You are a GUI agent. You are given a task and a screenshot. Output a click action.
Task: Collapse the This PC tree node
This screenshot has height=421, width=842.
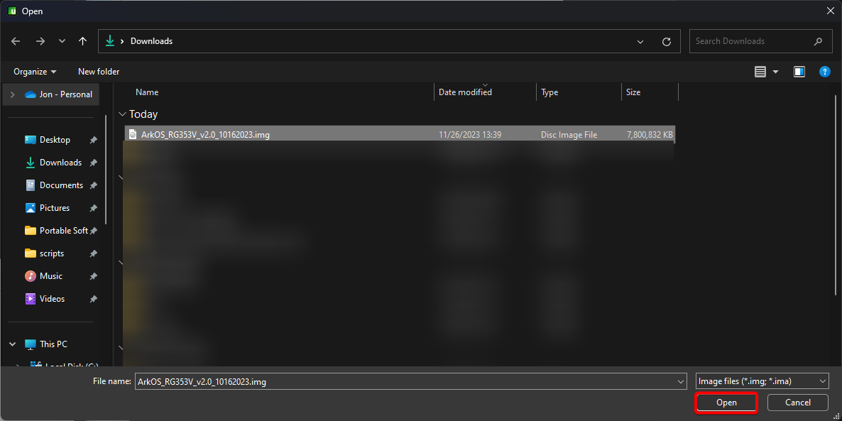pyautogui.click(x=13, y=344)
